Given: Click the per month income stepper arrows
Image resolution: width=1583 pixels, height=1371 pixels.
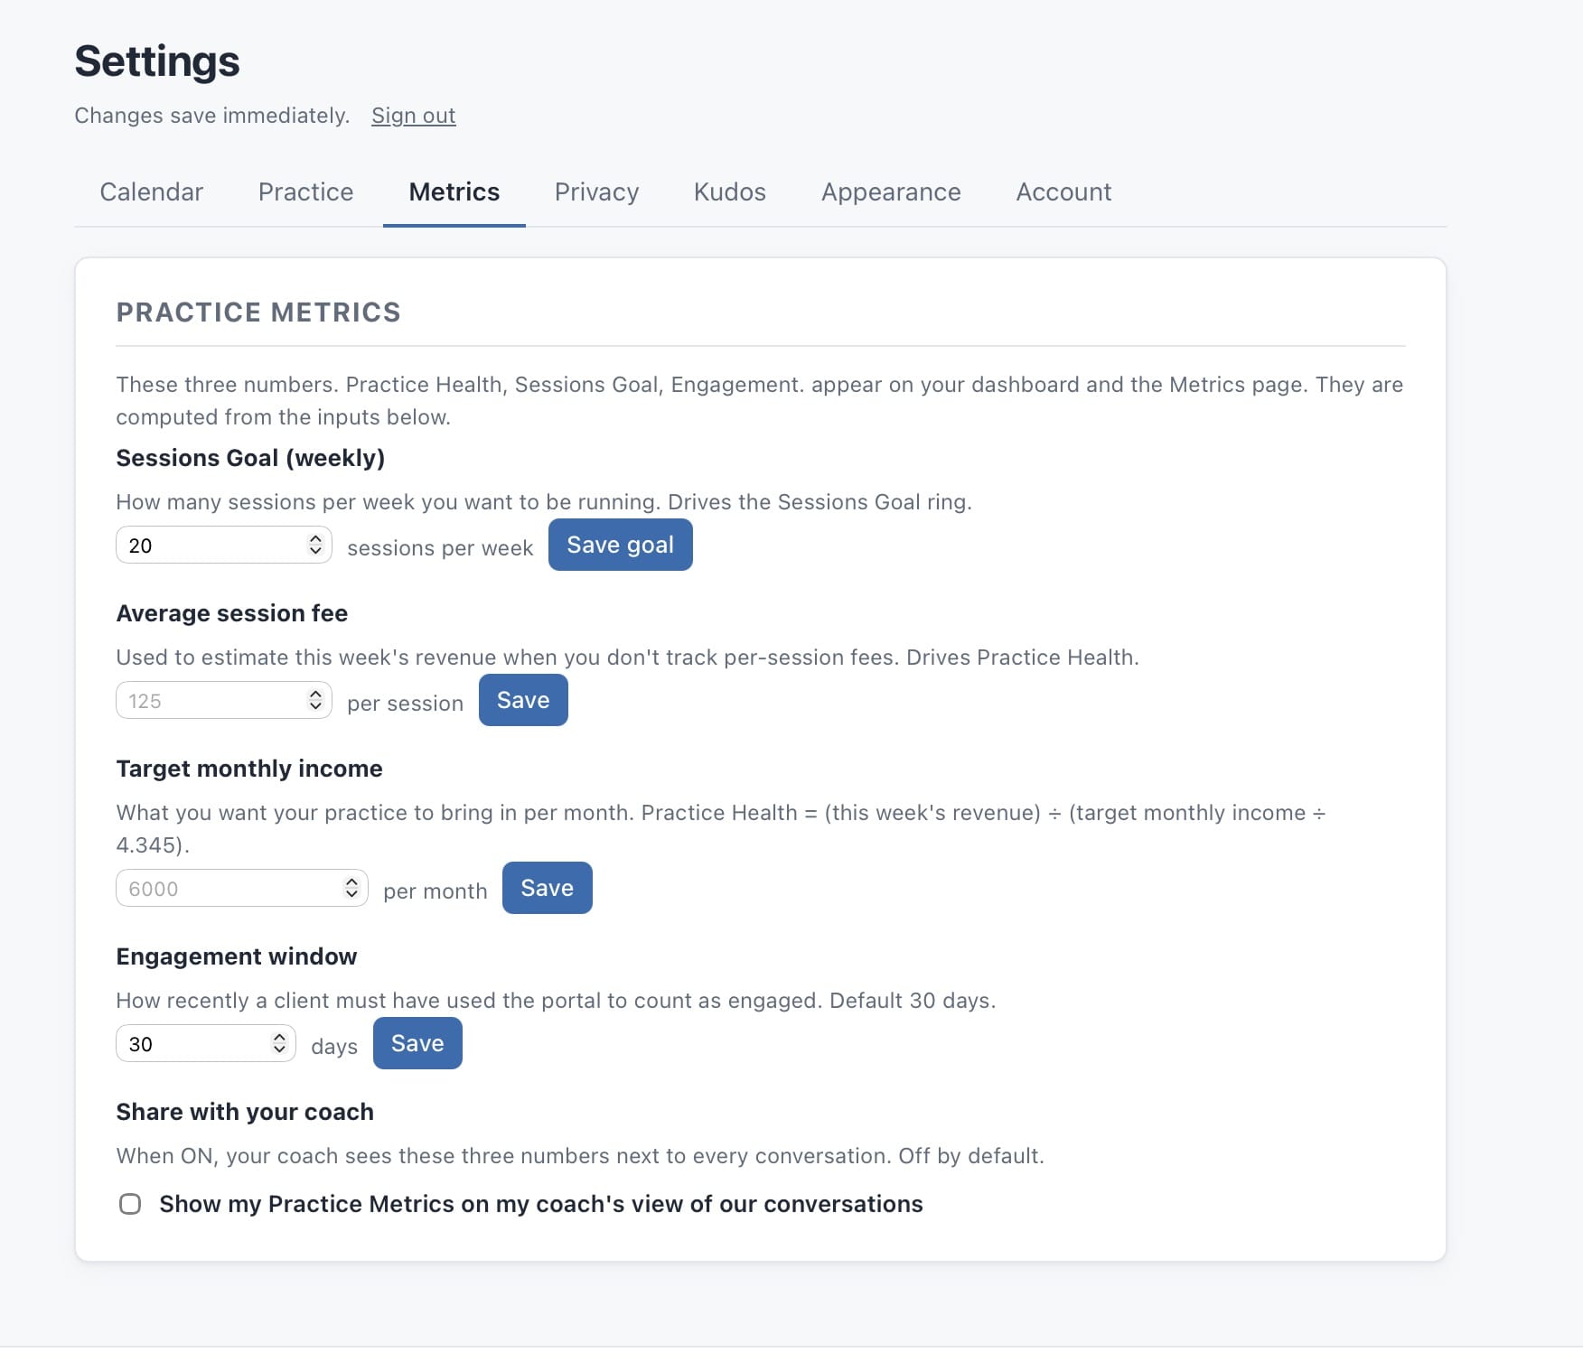Looking at the screenshot, I should tap(351, 888).
